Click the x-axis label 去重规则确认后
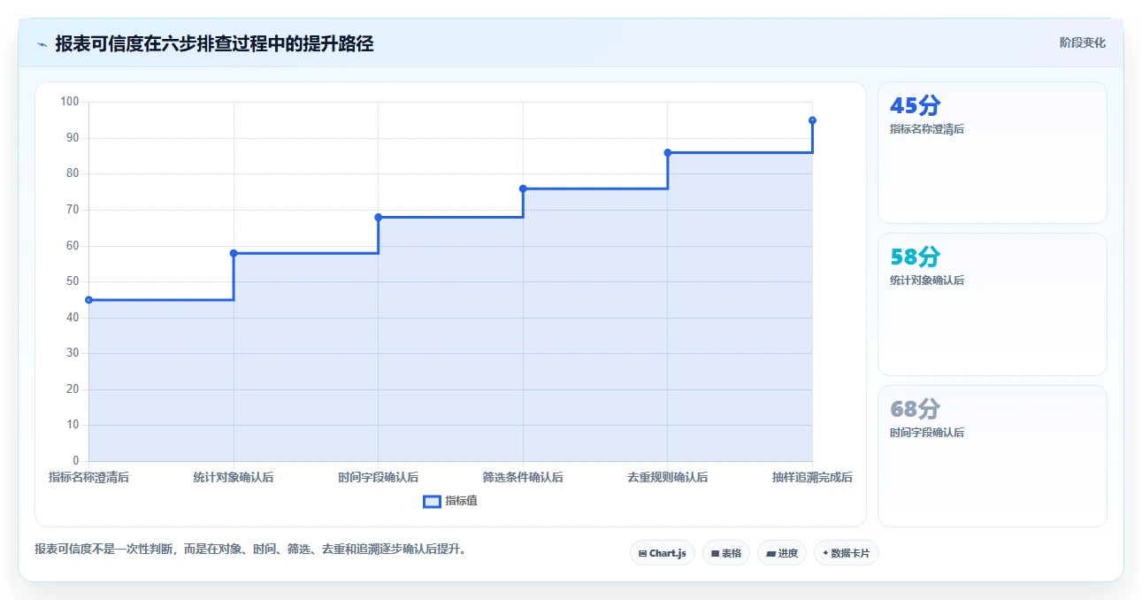 tap(668, 477)
